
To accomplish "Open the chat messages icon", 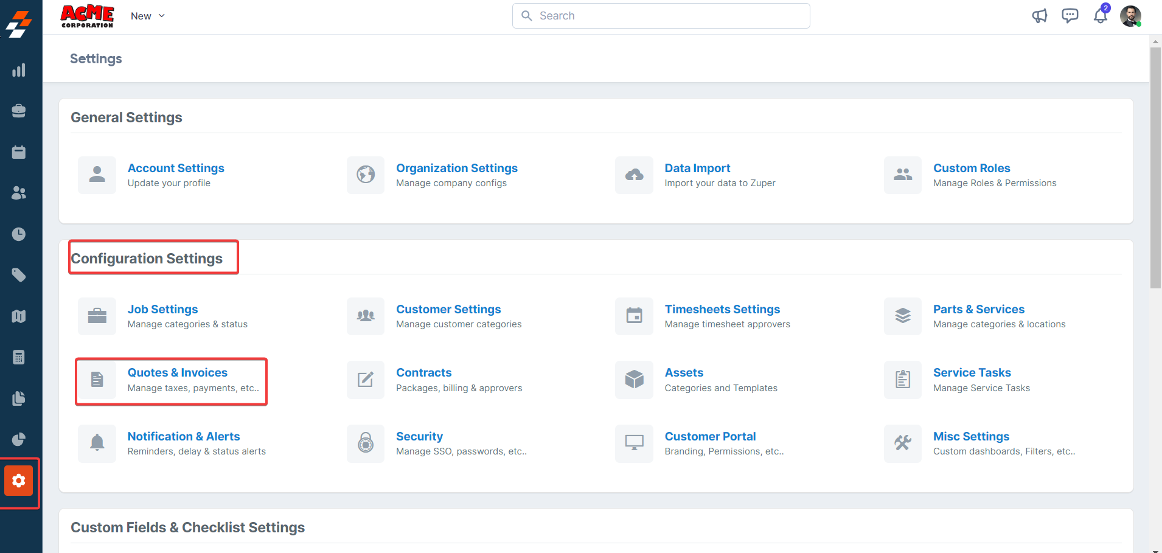I will pyautogui.click(x=1070, y=16).
